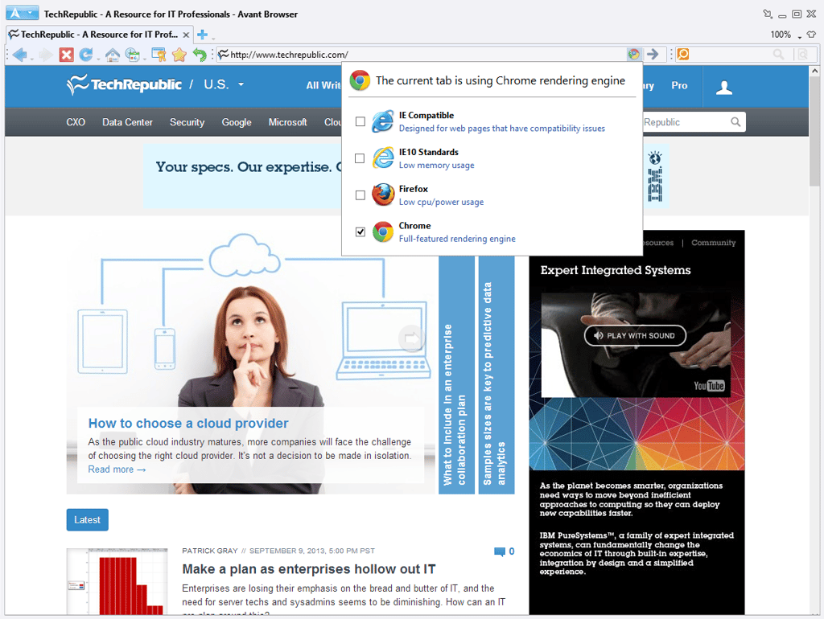Click the Patrick Gray author name
This screenshot has height=619, width=824.
(x=210, y=551)
